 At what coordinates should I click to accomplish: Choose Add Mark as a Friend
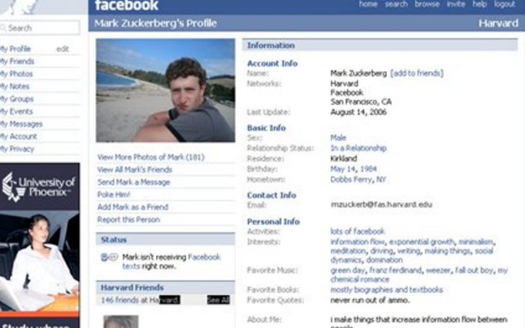[x=132, y=207]
